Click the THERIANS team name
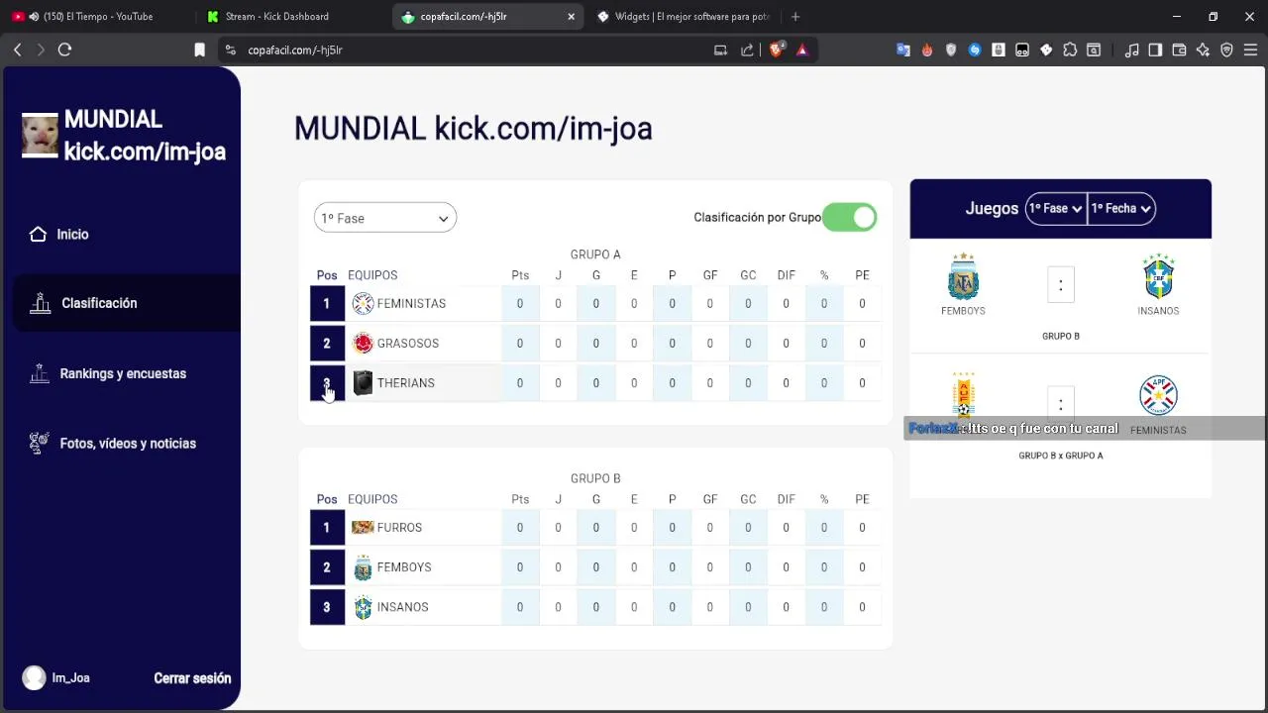Image resolution: width=1268 pixels, height=713 pixels. [405, 382]
